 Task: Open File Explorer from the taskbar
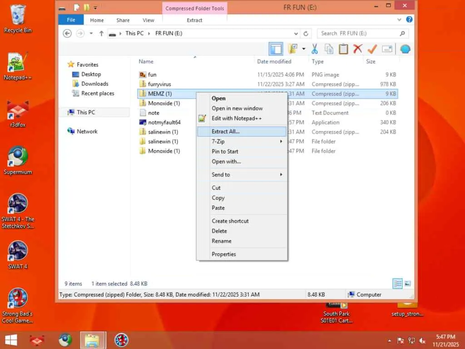(x=93, y=340)
